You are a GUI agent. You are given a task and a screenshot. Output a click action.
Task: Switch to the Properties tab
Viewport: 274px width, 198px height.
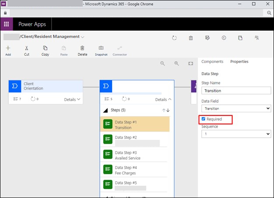click(239, 62)
